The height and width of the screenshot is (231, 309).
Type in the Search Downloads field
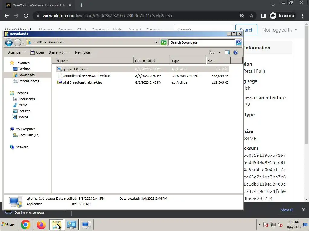[x=202, y=42]
